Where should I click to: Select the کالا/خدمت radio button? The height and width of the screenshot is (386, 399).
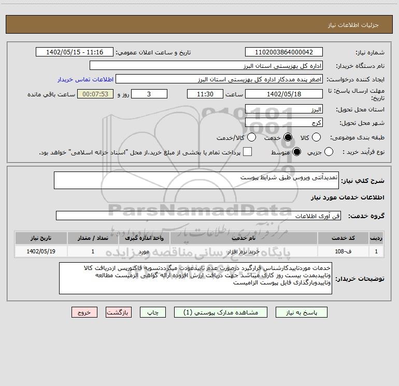click(x=252, y=137)
